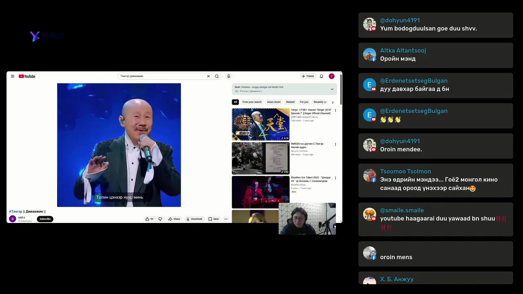
Task: Click the clapping emoji comment by ErdenetsetsegBulgan
Action: click(x=390, y=120)
